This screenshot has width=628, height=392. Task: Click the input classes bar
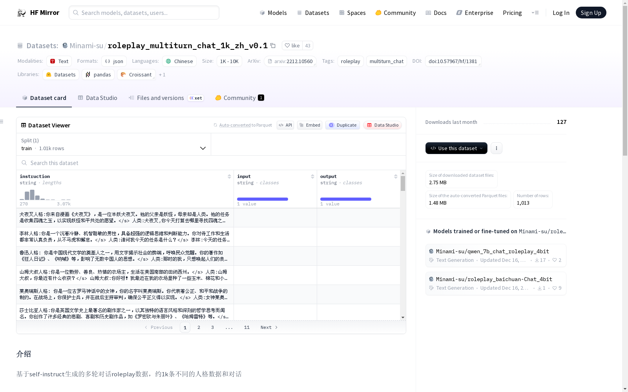coord(263,199)
